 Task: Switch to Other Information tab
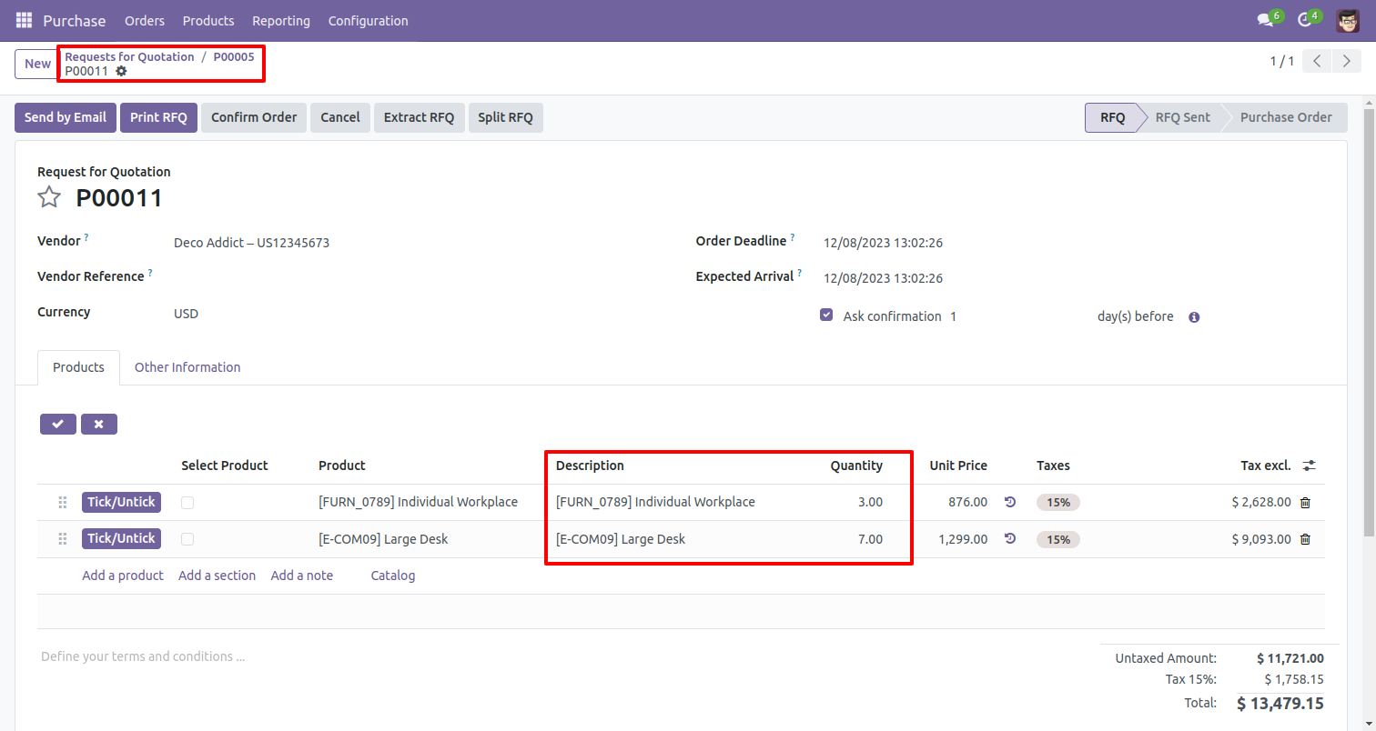(x=187, y=367)
